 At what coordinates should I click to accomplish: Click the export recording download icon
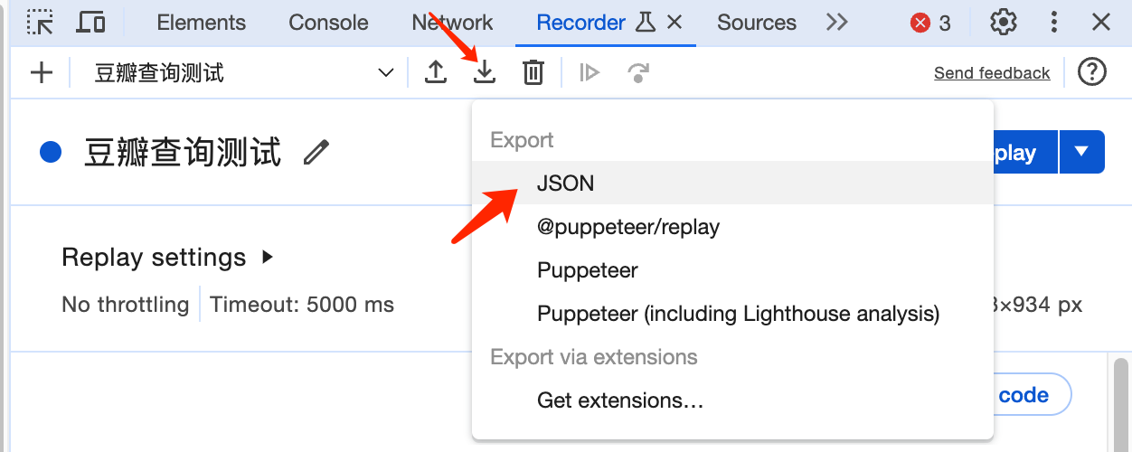(x=486, y=72)
